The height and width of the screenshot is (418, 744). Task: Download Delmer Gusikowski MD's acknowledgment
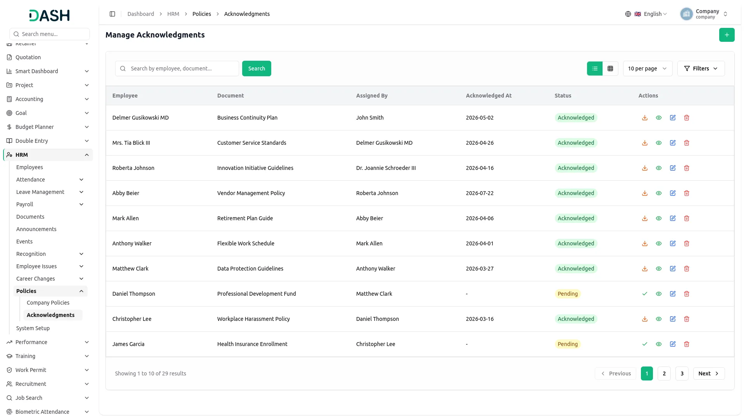click(x=645, y=118)
